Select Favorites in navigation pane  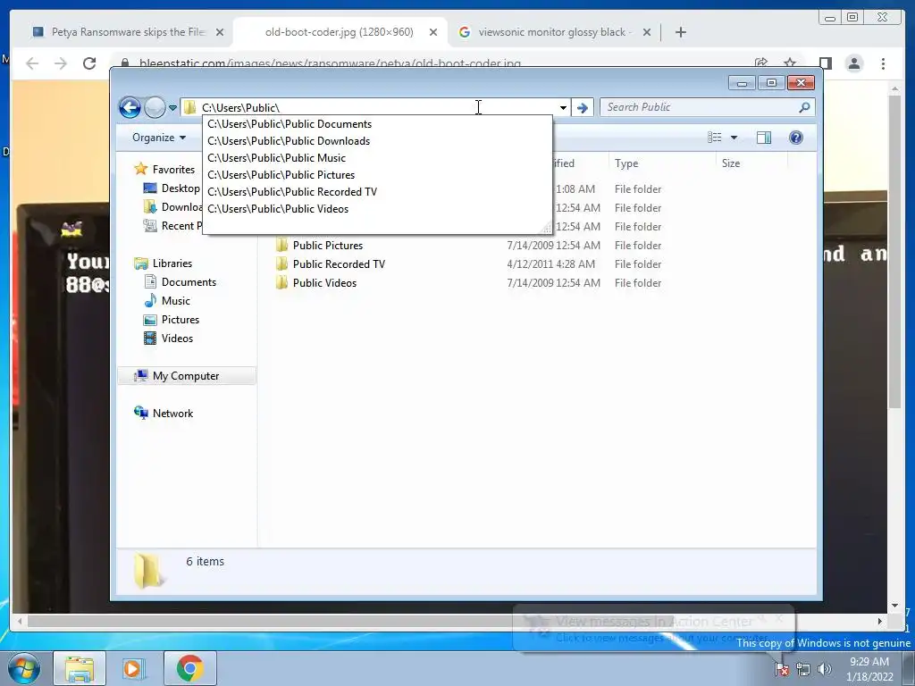[173, 170]
